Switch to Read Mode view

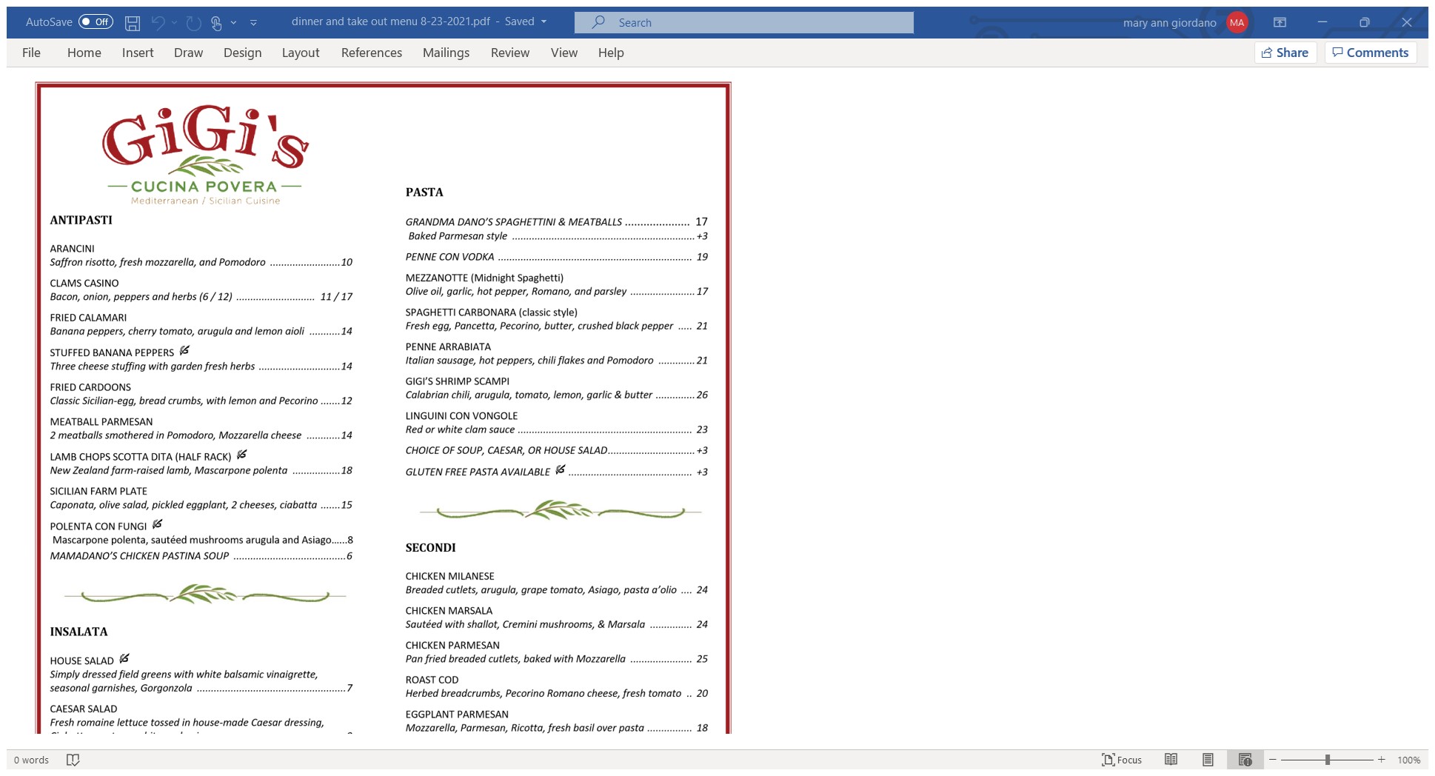click(1171, 760)
